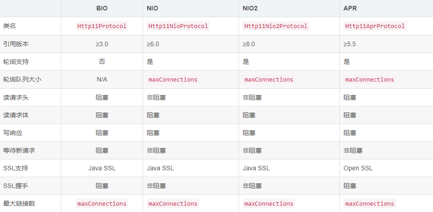This screenshot has height=212, width=433.
Task: Click the Open SSL cell
Action: tap(358, 168)
